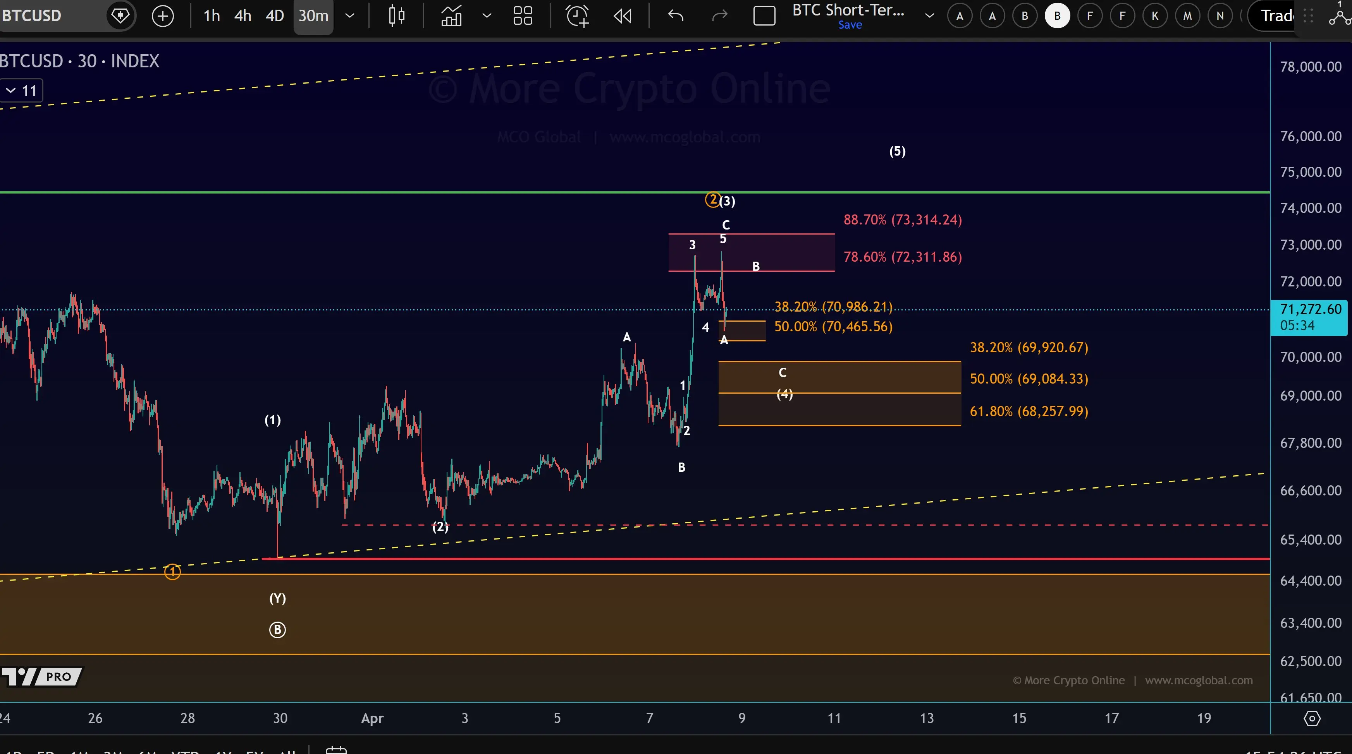Switch to the 1h timeframe
This screenshot has height=754, width=1352.
212,16
